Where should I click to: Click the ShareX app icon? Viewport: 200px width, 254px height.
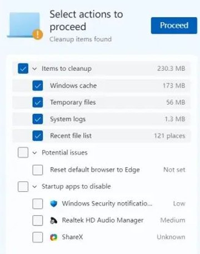coord(54,237)
